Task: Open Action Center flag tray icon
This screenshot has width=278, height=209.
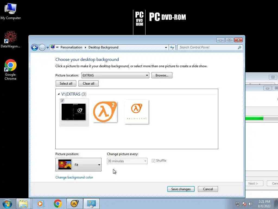Action: click(244, 204)
